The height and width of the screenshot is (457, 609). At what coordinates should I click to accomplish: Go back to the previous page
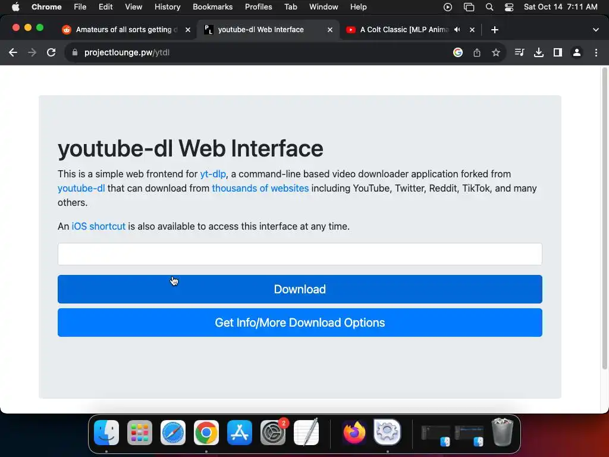point(13,52)
